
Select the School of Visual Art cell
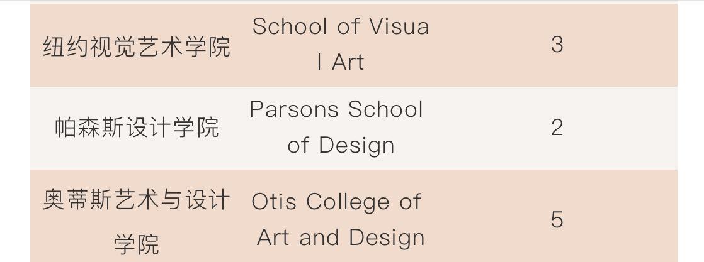click(341, 44)
